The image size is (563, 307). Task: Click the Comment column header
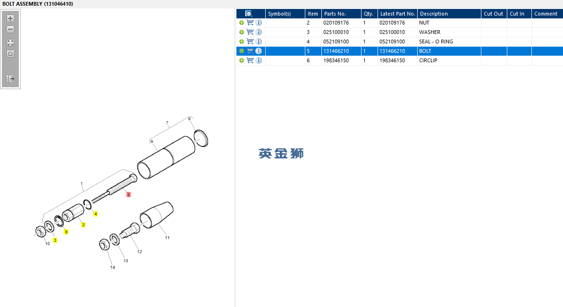547,14
